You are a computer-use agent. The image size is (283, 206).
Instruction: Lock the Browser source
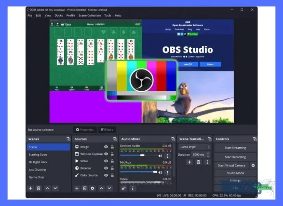tap(112, 168)
